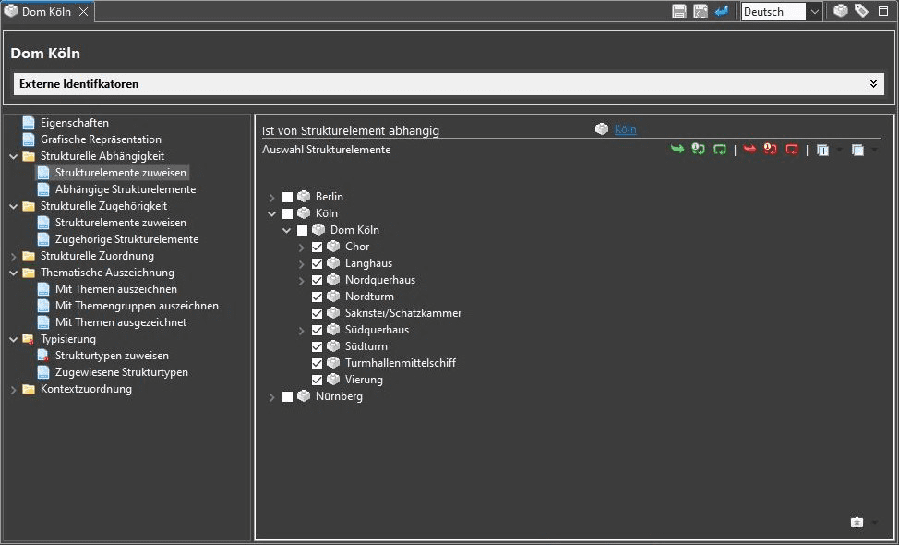
Task: Click the plain green loop icon
Action: pos(720,150)
